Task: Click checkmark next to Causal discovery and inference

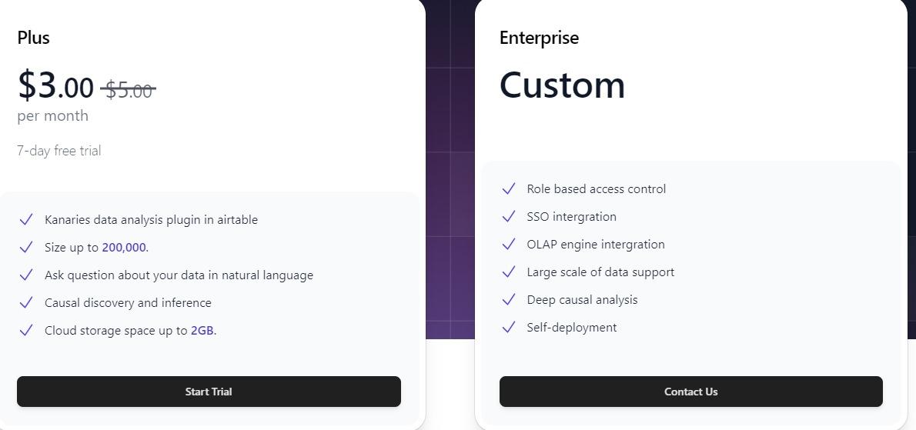Action: click(x=25, y=303)
